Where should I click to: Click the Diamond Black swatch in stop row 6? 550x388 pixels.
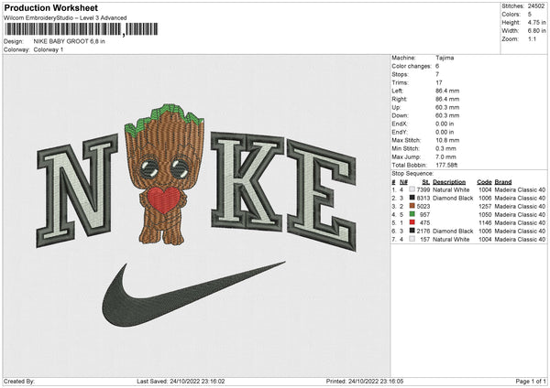click(x=412, y=231)
